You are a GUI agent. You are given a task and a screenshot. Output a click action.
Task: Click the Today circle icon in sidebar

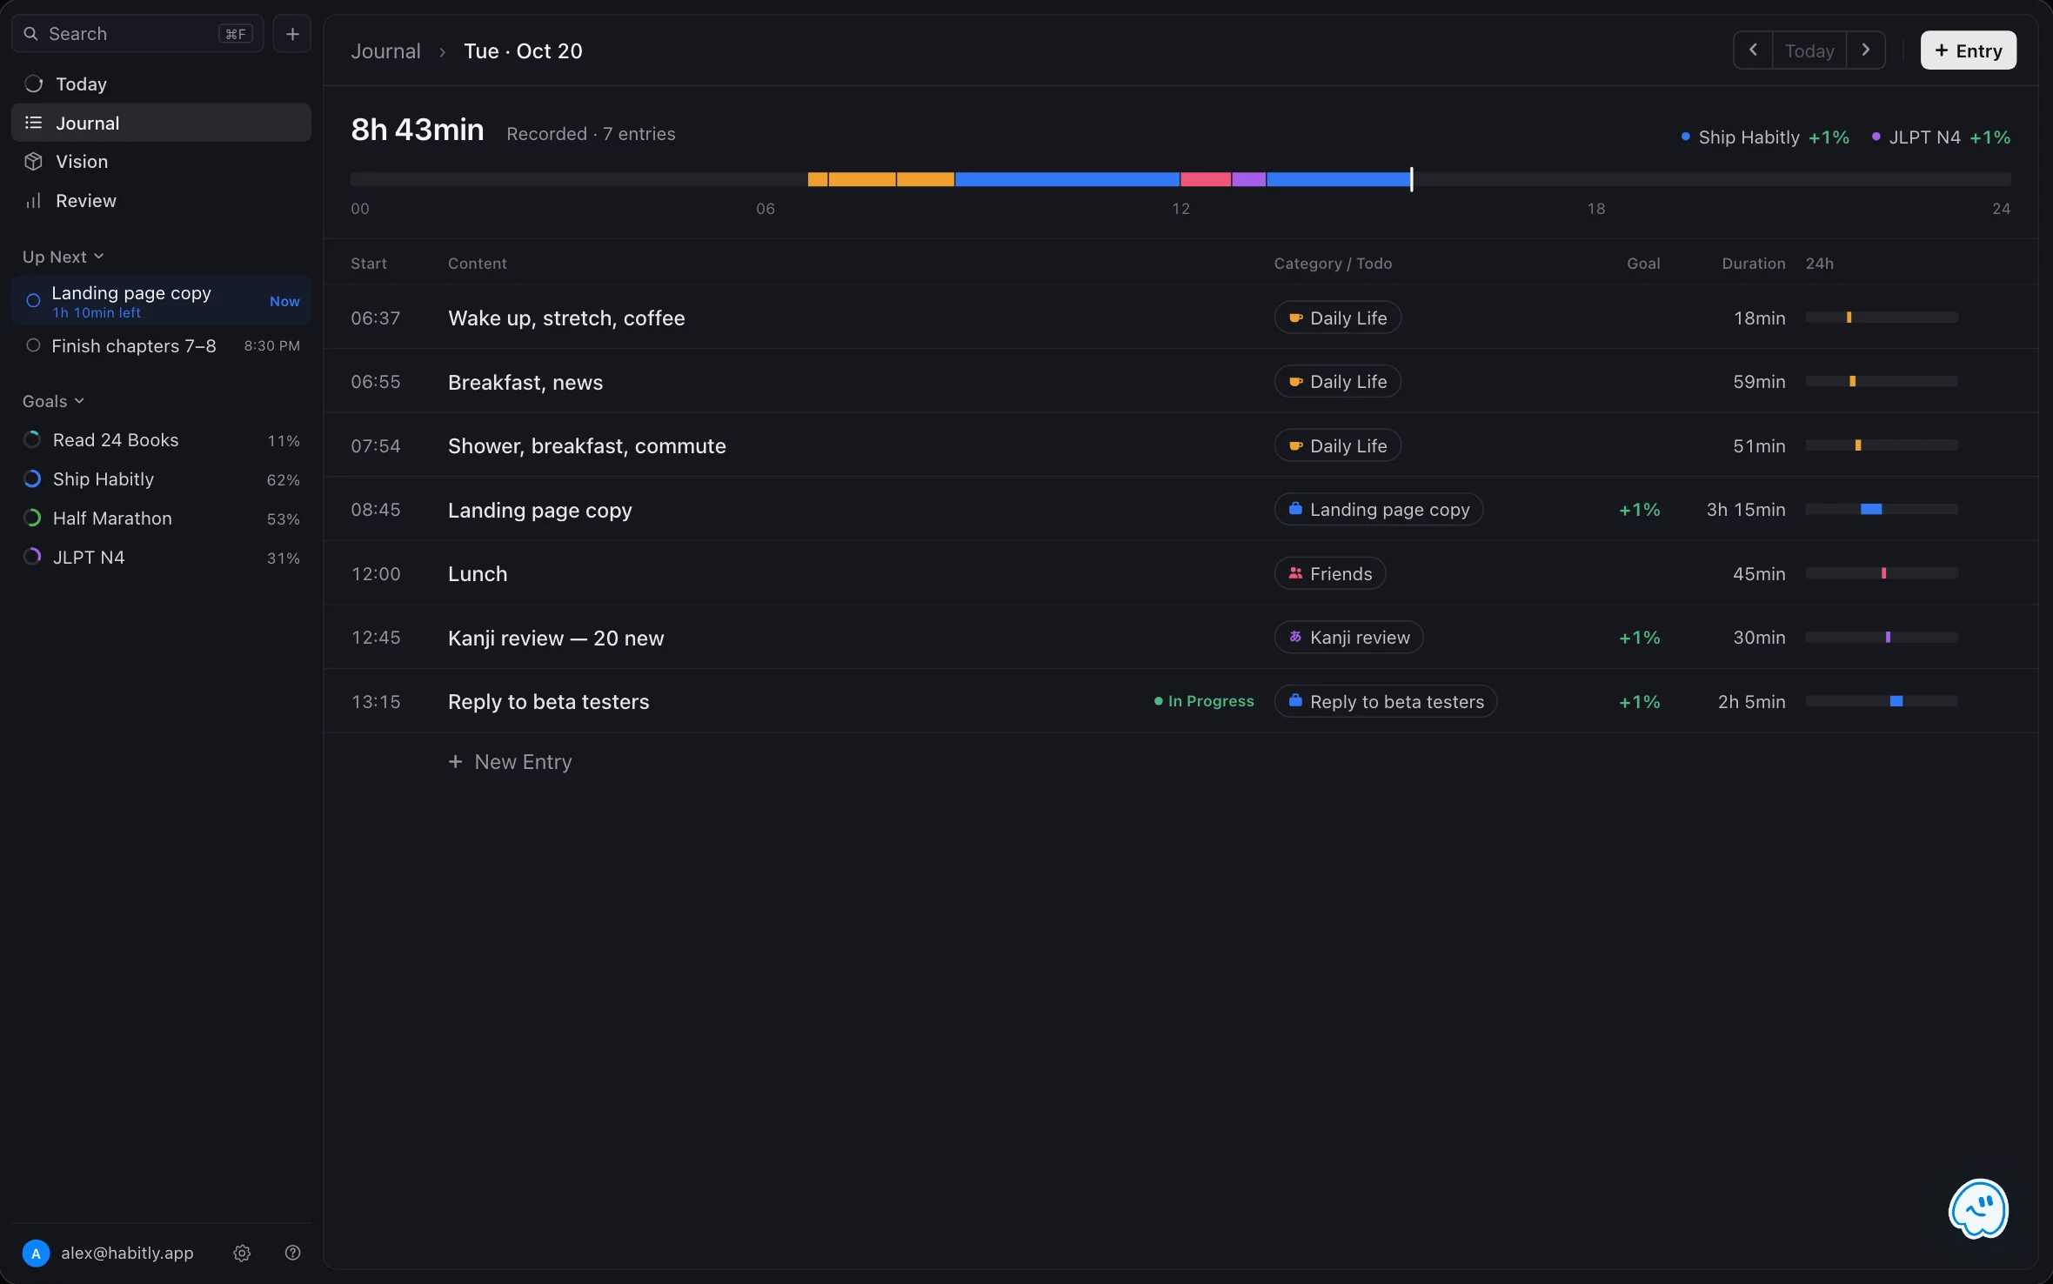(x=33, y=84)
